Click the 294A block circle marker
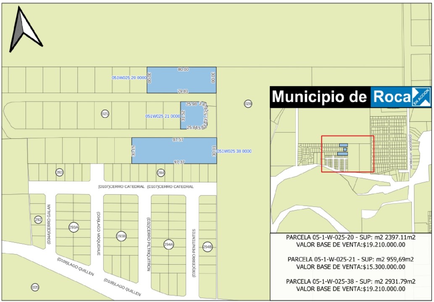Viewport: 434px width, 302px height. 168,244
